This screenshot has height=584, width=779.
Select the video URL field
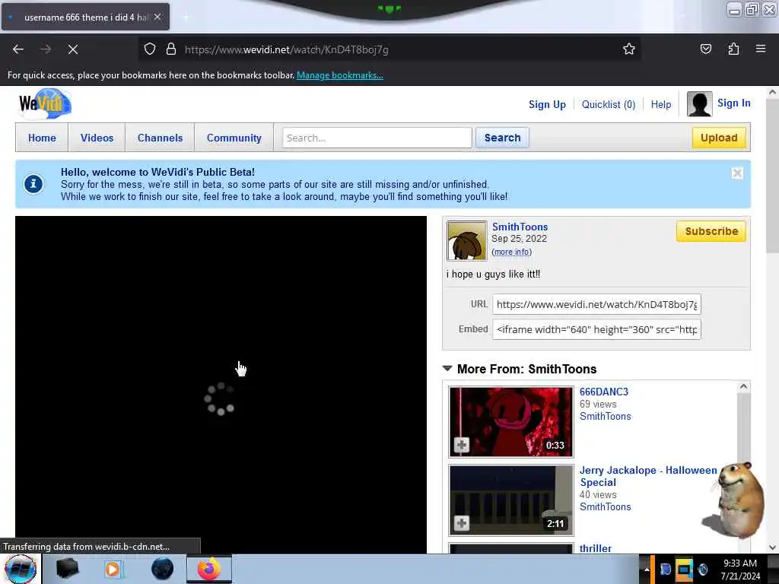click(596, 304)
